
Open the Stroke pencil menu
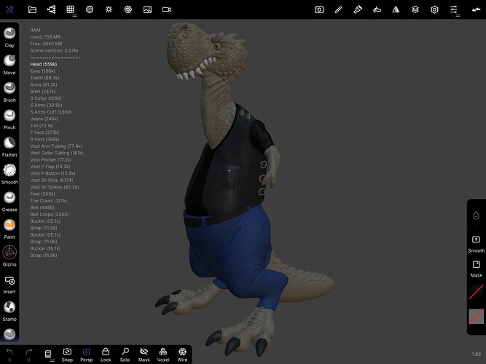[x=339, y=9]
